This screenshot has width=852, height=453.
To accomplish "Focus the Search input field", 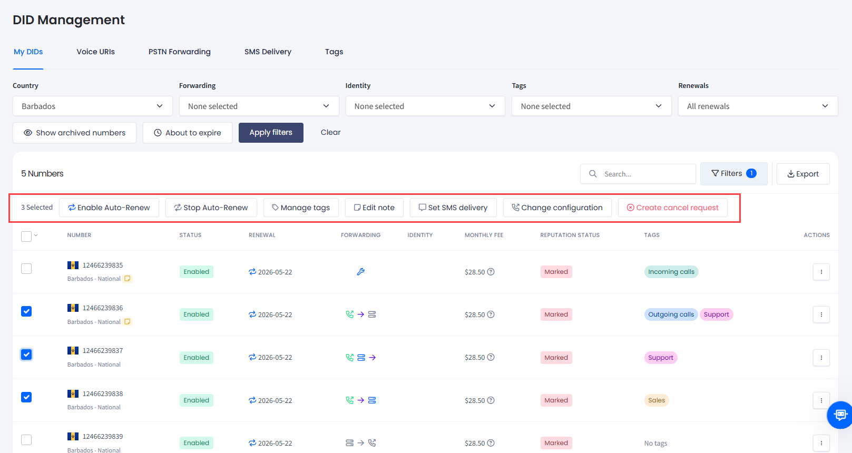I will (638, 174).
